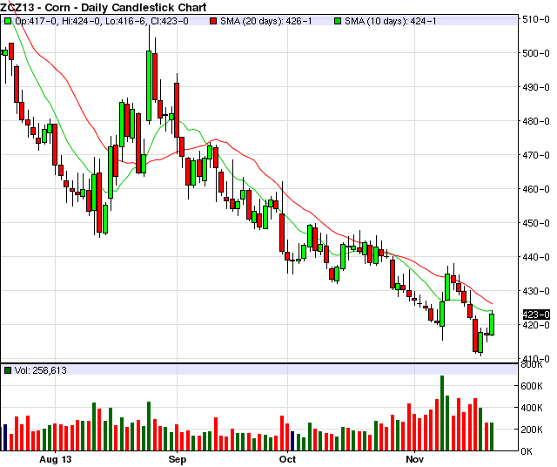The width and height of the screenshot is (557, 467).
Task: Click the 420-0 price axis label
Action: coord(536,325)
